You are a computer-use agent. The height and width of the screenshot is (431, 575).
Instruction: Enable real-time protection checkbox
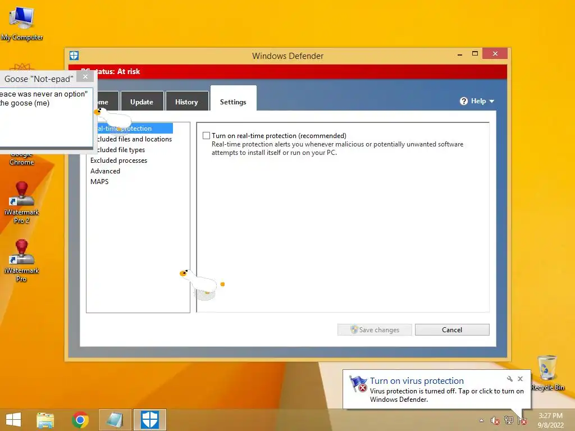click(x=207, y=136)
